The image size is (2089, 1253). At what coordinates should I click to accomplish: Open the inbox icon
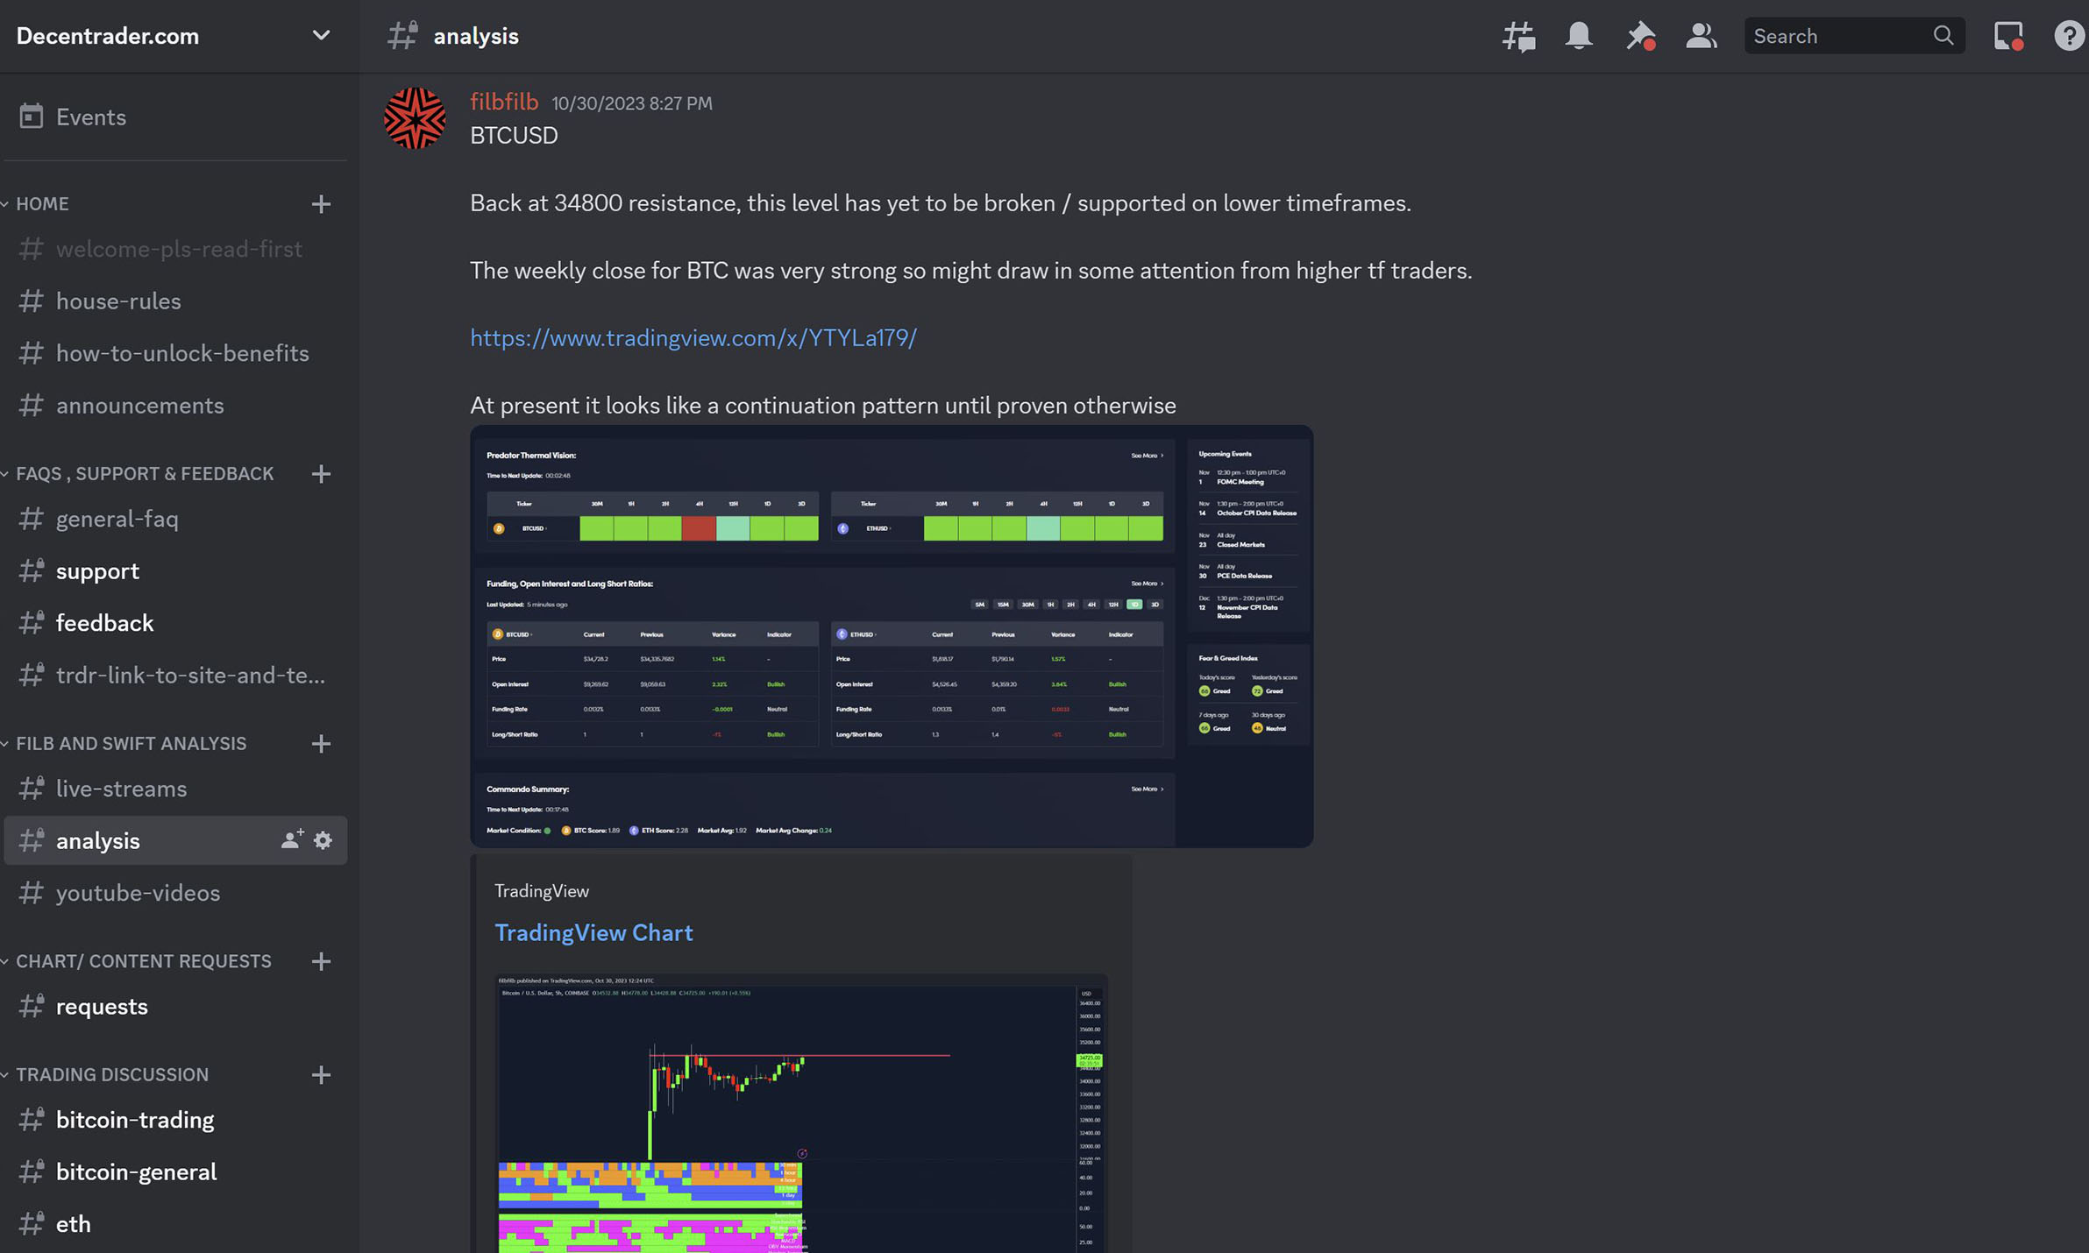pos(2007,36)
